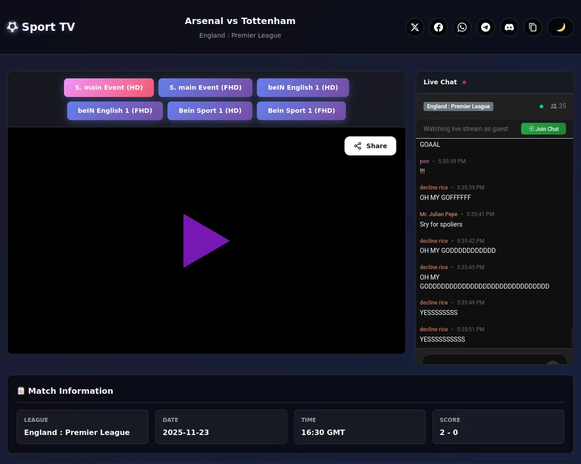Screen dimensions: 581x464
Task: Copy link with clipboard icon
Action: pos(533,27)
